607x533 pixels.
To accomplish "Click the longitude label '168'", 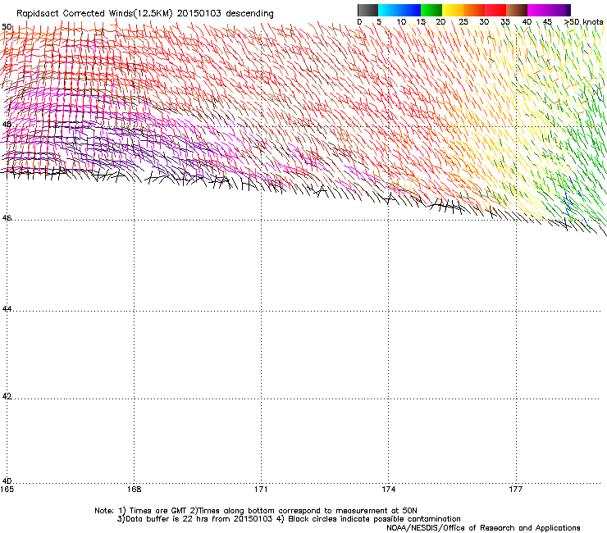I will tap(134, 490).
